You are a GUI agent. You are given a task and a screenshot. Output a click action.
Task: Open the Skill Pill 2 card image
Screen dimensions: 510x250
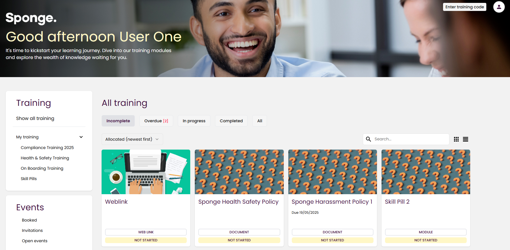point(426,172)
